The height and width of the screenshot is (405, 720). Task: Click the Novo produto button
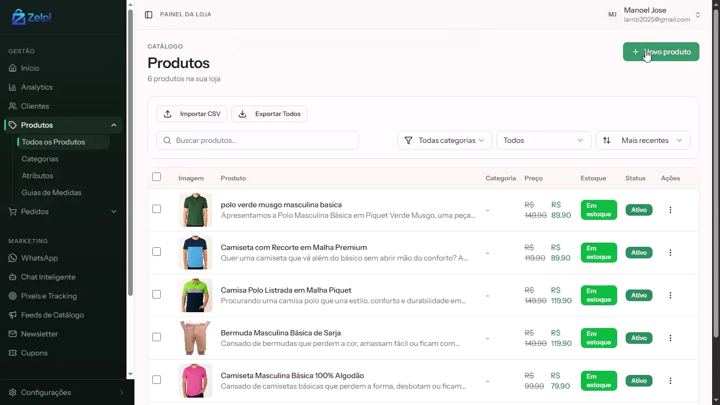661,52
